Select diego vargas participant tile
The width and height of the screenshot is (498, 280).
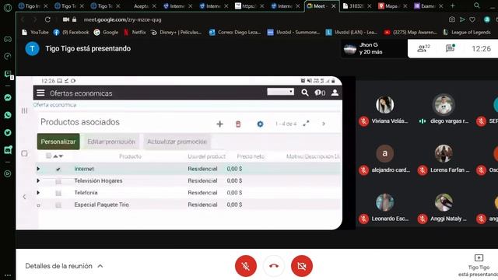(x=444, y=110)
